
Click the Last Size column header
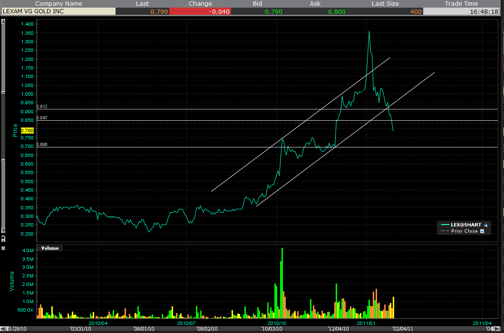click(x=385, y=3)
